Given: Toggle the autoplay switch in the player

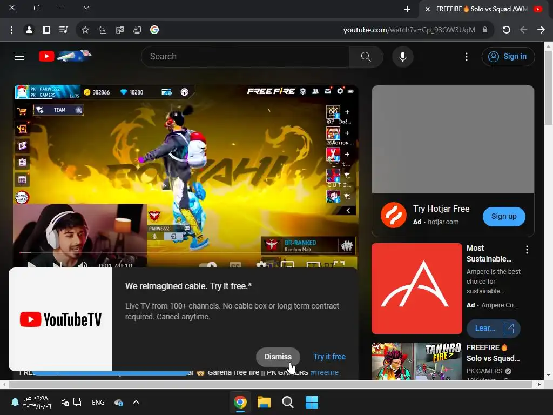Looking at the screenshot, I should pyautogui.click(x=208, y=265).
